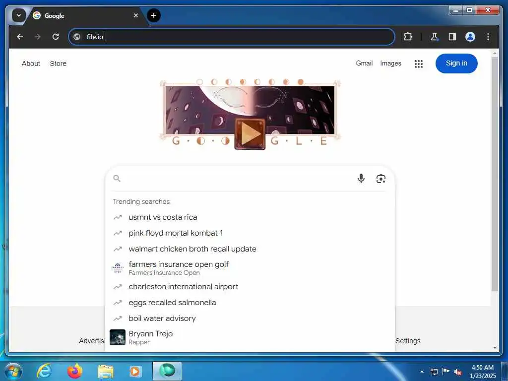The height and width of the screenshot is (381, 508).
Task: Click the Google search input field
Action: (238, 179)
